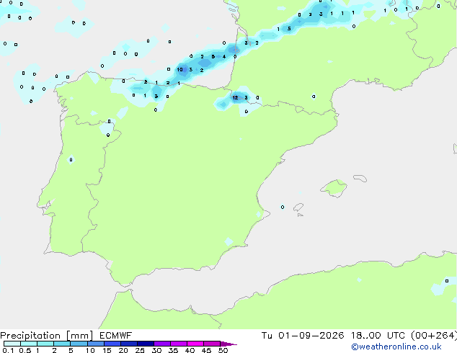The height and width of the screenshot is (353, 457).
Task: Click the 0.5–1 mm legend swatch
Action: 29,344
